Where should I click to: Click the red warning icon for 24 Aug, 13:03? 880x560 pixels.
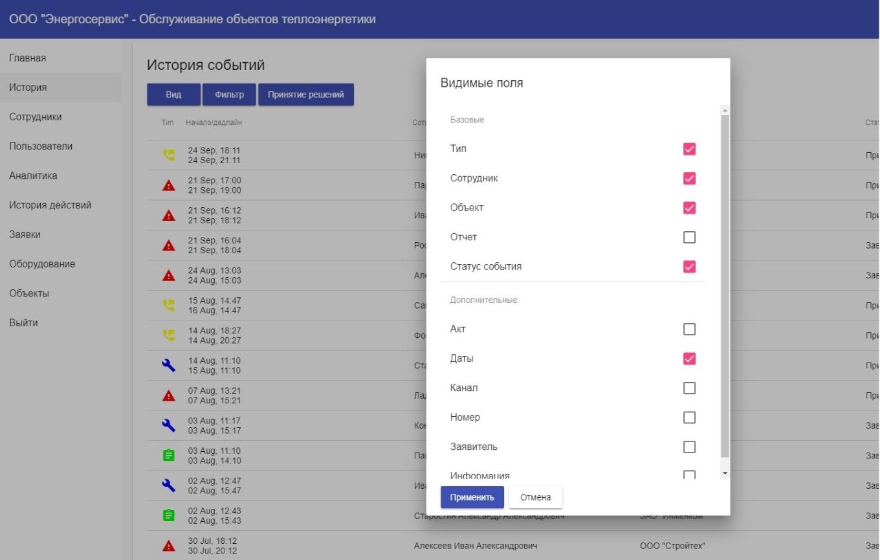[x=169, y=276]
